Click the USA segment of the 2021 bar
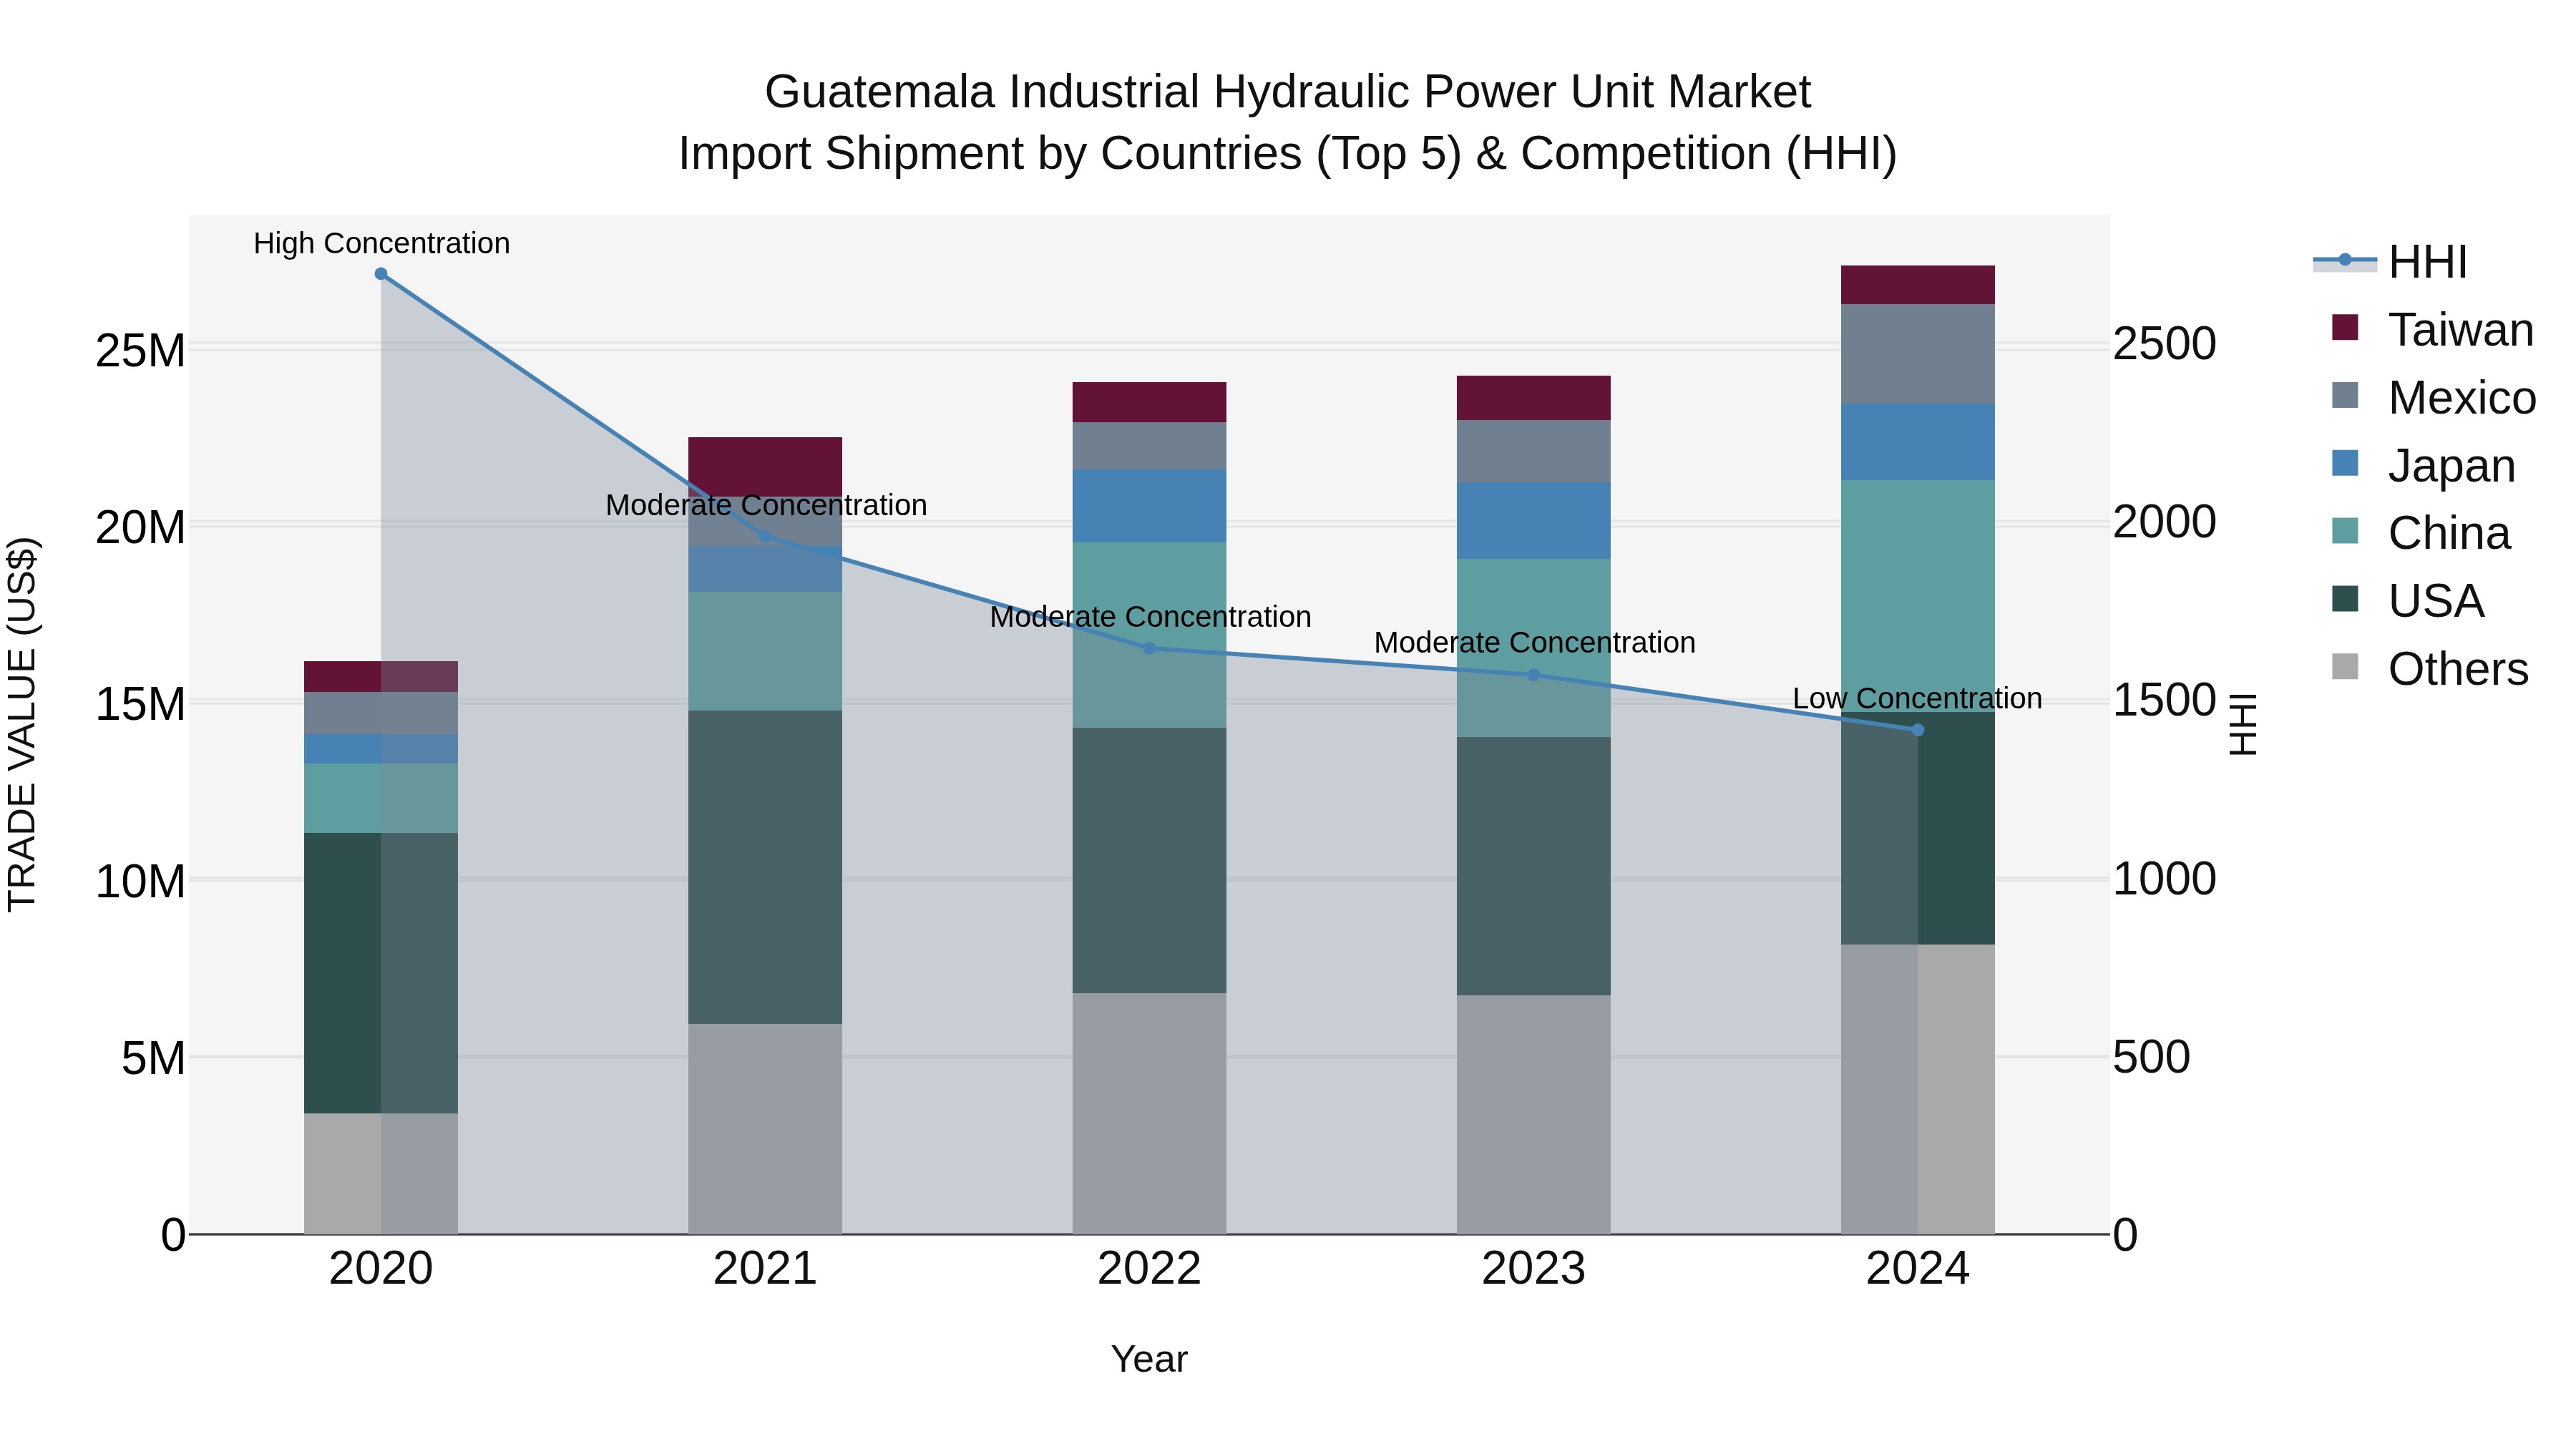Screen dimensions: 2576x1449 click(x=765, y=867)
